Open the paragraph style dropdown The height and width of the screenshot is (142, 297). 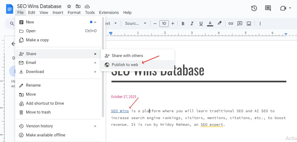coord(111,23)
